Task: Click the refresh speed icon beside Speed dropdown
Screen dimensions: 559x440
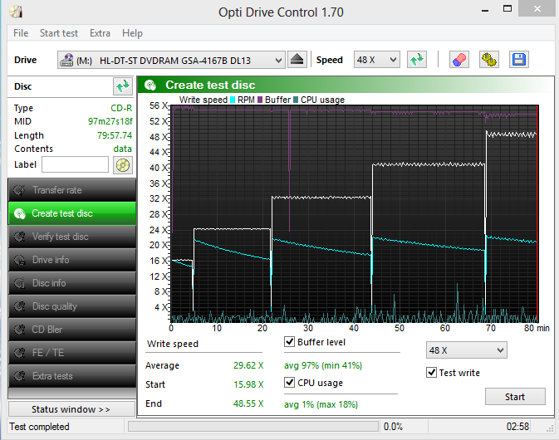Action: click(417, 60)
